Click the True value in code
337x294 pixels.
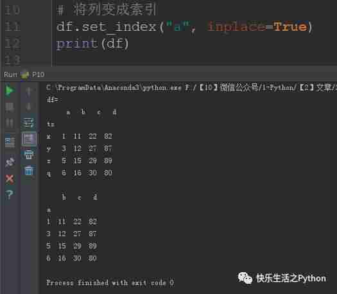coord(289,27)
